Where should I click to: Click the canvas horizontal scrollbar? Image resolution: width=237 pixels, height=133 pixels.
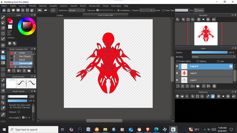(104, 121)
